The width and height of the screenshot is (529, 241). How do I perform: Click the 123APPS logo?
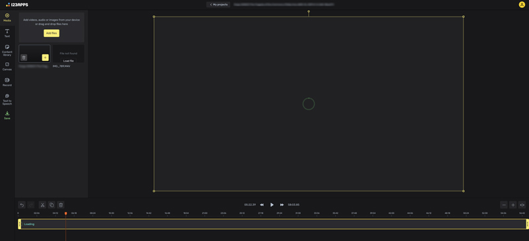click(x=17, y=5)
